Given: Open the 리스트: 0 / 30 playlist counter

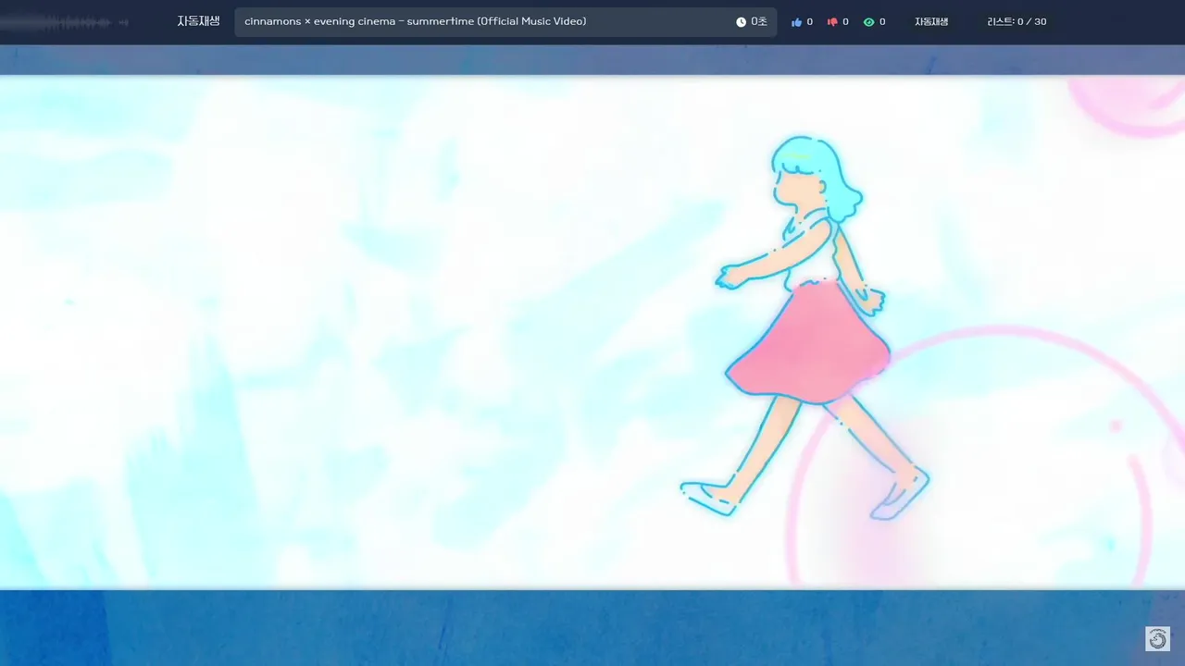Looking at the screenshot, I should point(1017,21).
